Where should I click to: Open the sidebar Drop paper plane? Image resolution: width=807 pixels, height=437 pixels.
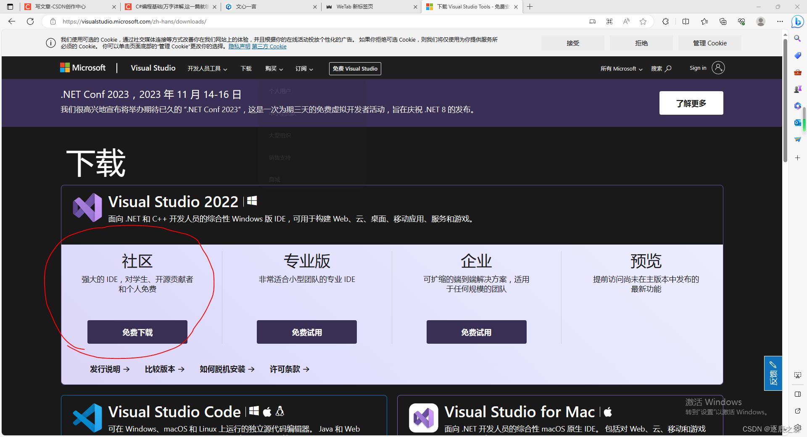(x=797, y=140)
